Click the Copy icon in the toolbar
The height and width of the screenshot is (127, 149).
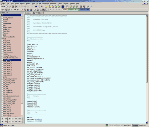click(x=23, y=7)
